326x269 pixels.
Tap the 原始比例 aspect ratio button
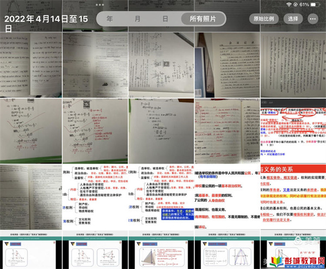coord(264,19)
